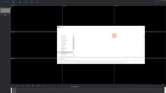166x93 pixels.
Task: Select 'Música' folder in tree
Action: click(63, 46)
